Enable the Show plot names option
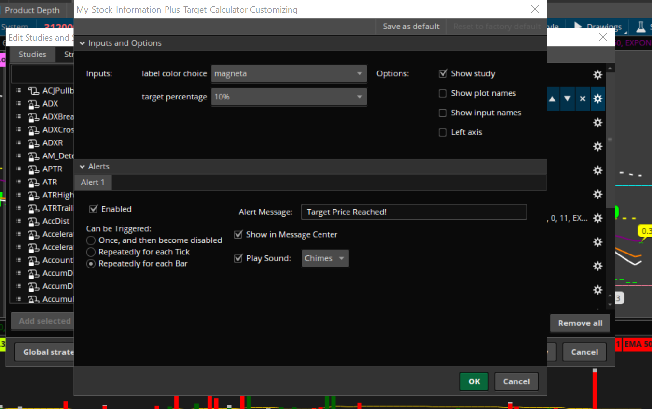The width and height of the screenshot is (652, 409). [443, 94]
